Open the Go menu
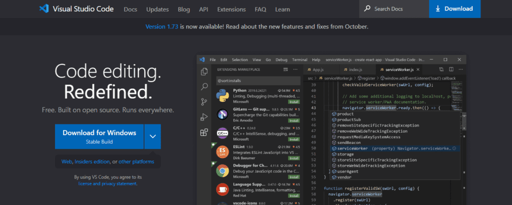This screenshot has height=205, width=512. pyautogui.click(x=268, y=59)
